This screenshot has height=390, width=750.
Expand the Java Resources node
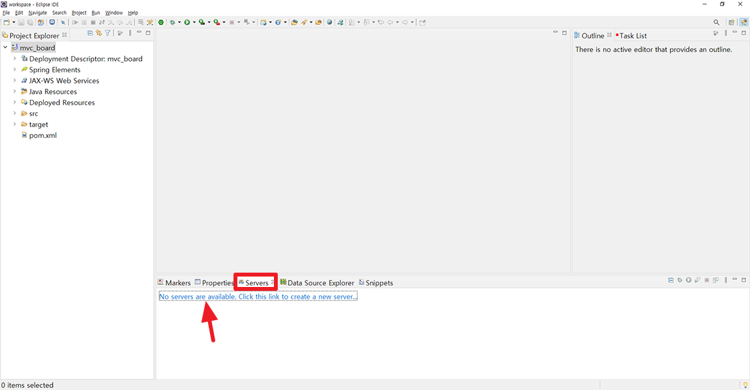coord(14,91)
